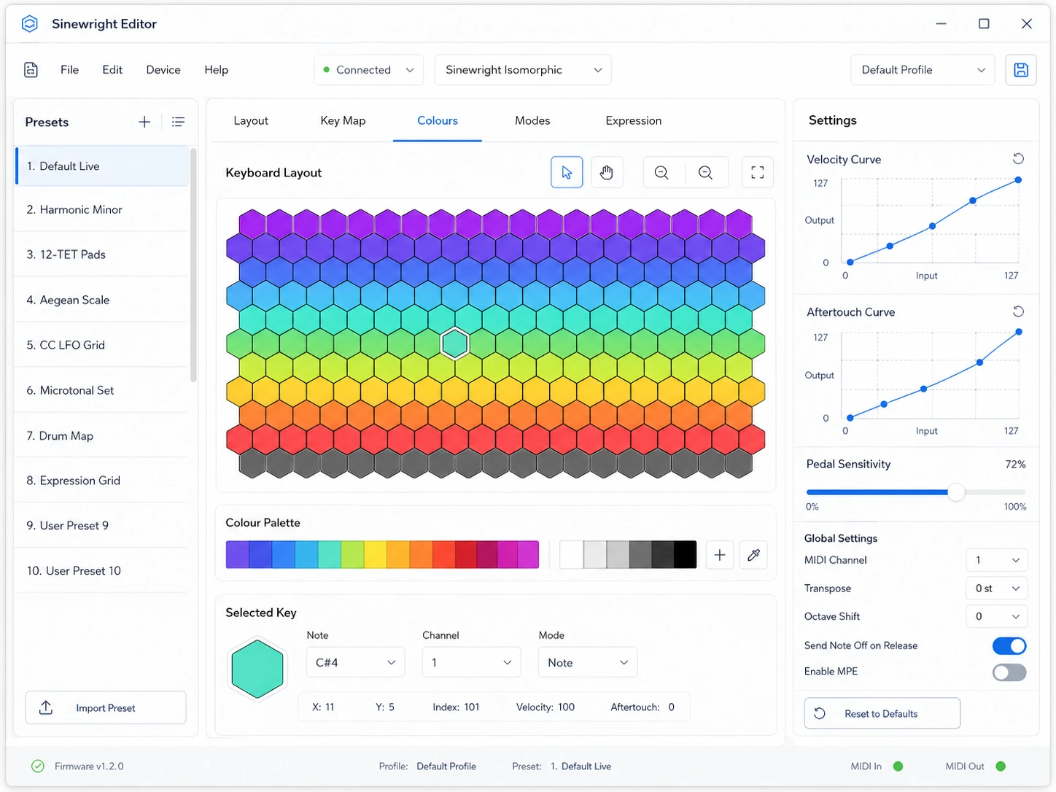
Task: Click the zoom out magnifier icon
Action: point(661,172)
